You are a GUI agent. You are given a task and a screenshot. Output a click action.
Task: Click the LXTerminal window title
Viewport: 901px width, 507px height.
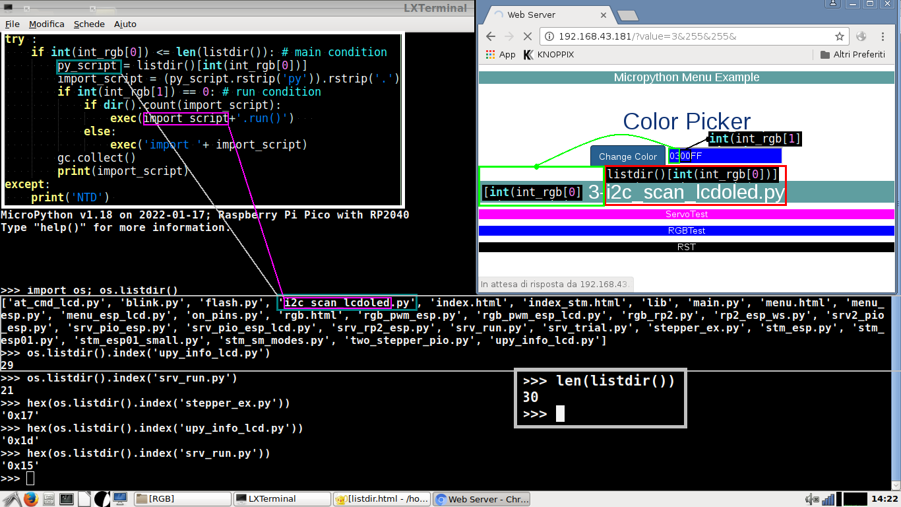tap(435, 8)
